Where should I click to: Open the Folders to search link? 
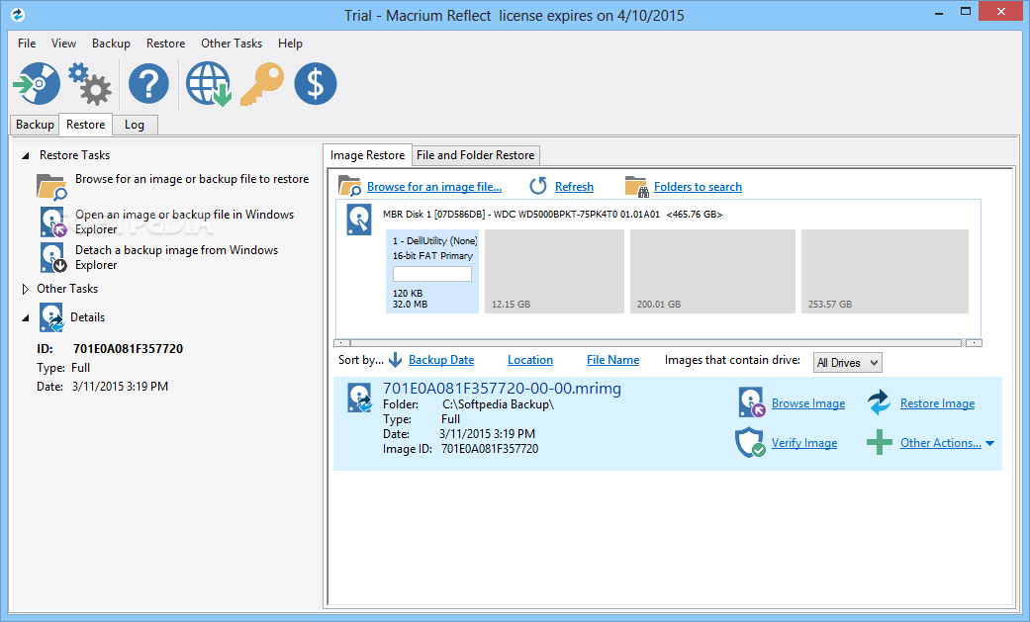tap(698, 187)
